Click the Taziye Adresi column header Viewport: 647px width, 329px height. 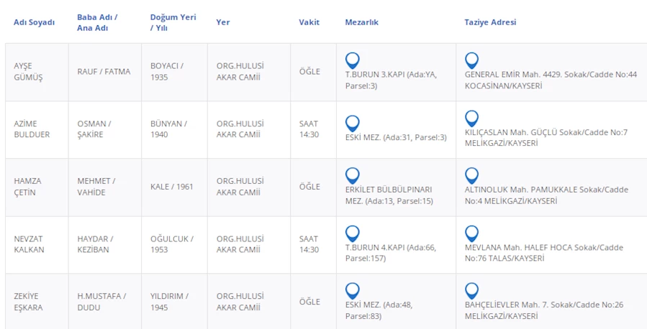coord(490,22)
